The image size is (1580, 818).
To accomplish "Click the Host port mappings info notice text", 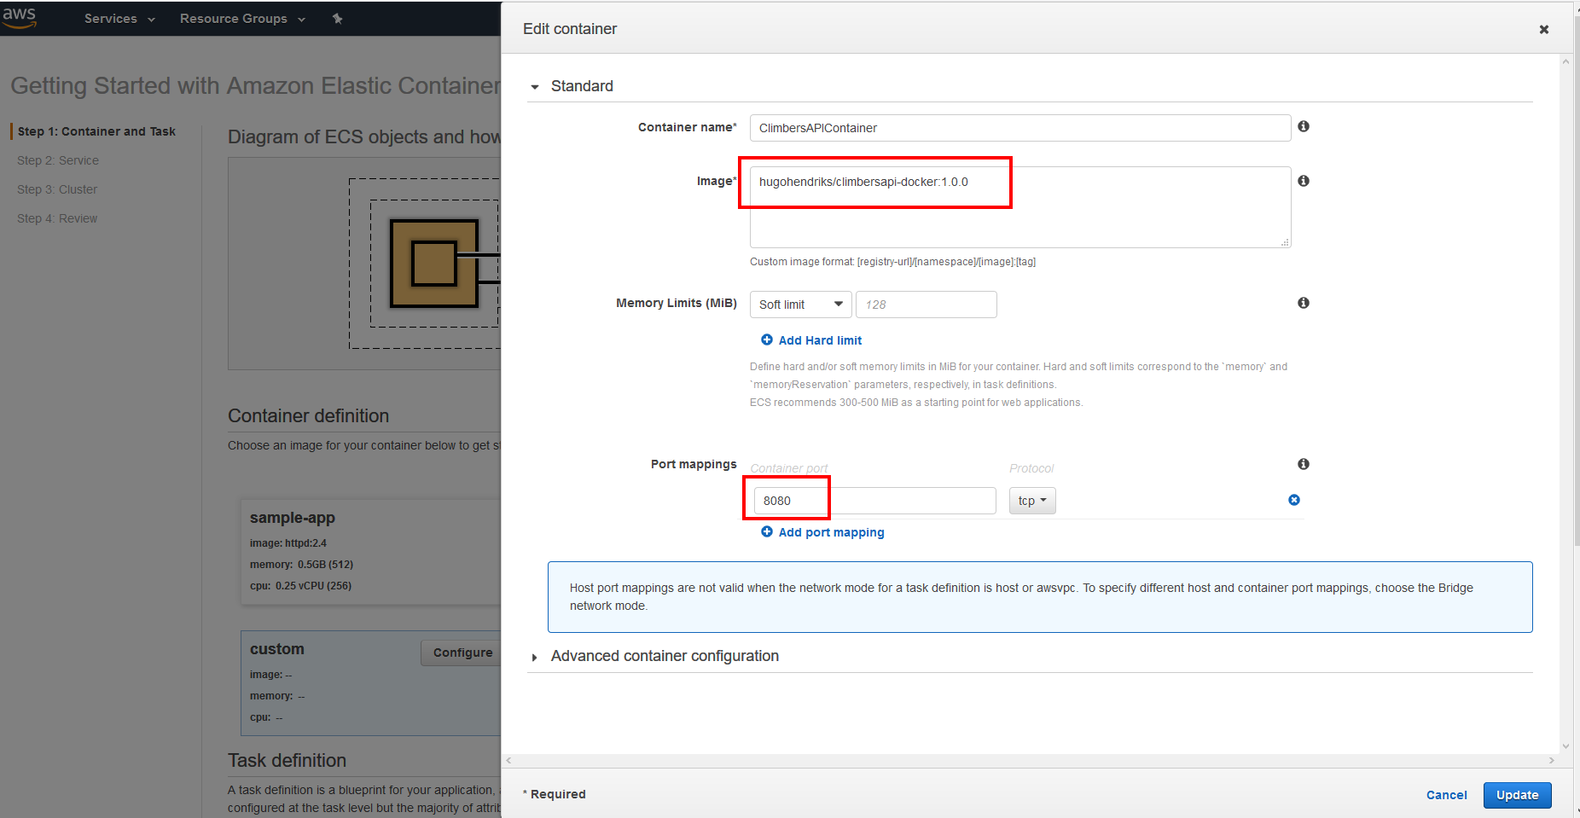I will coord(1021,597).
